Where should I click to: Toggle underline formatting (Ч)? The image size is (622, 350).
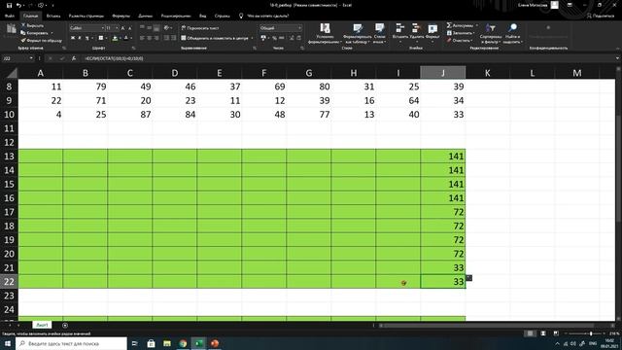point(86,38)
